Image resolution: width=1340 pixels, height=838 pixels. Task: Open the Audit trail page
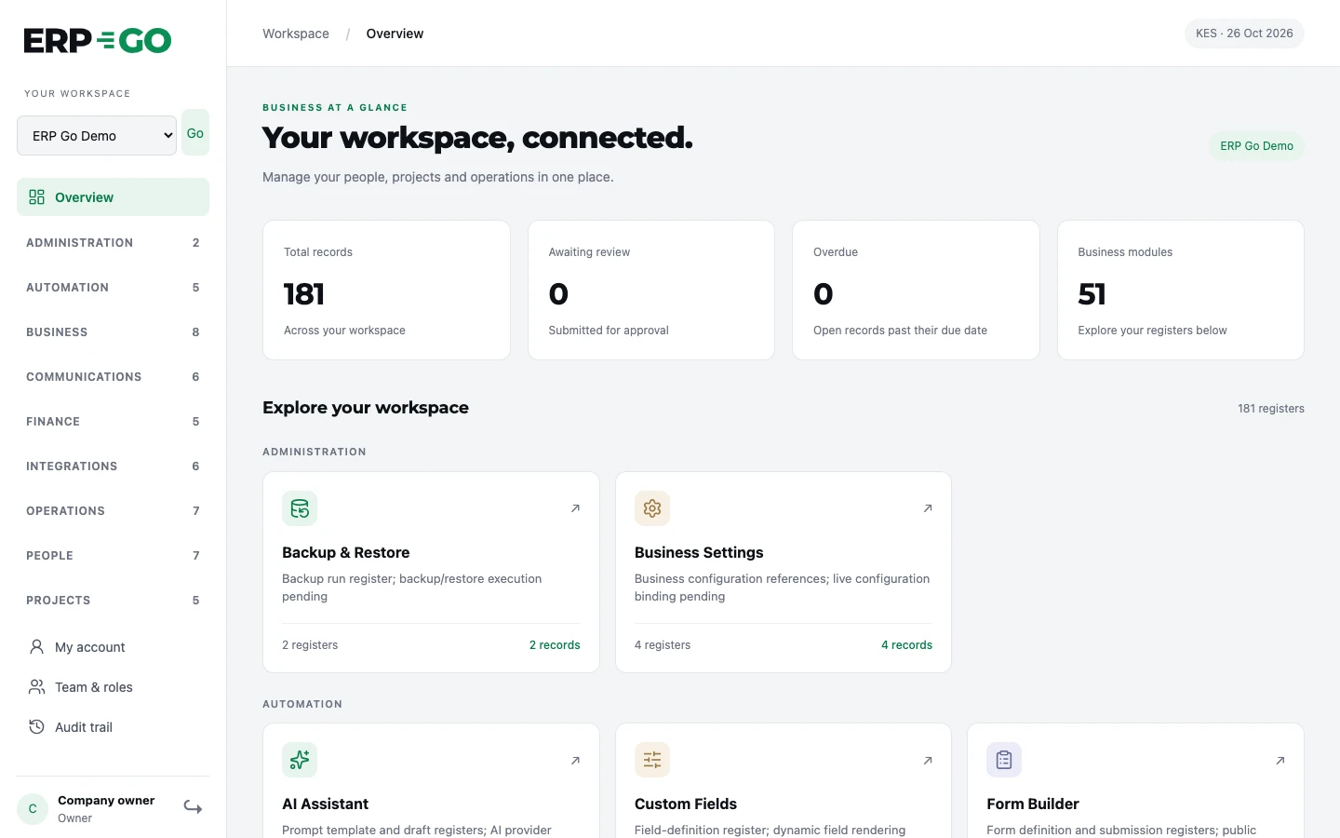(113, 727)
